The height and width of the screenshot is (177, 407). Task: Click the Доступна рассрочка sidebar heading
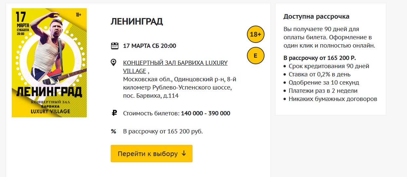pyautogui.click(x=316, y=16)
